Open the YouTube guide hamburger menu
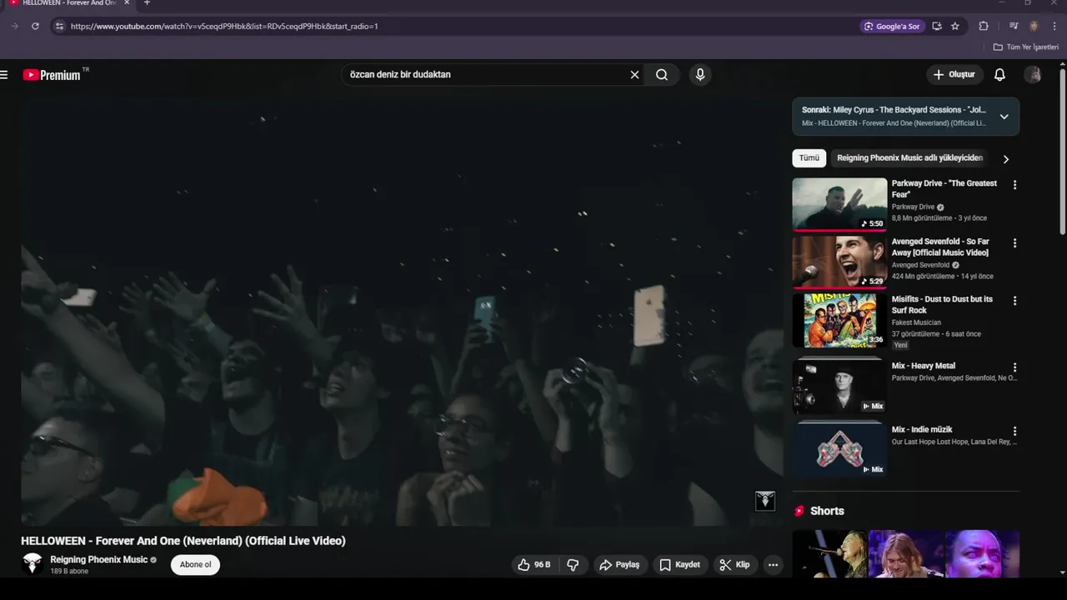 [x=4, y=75]
